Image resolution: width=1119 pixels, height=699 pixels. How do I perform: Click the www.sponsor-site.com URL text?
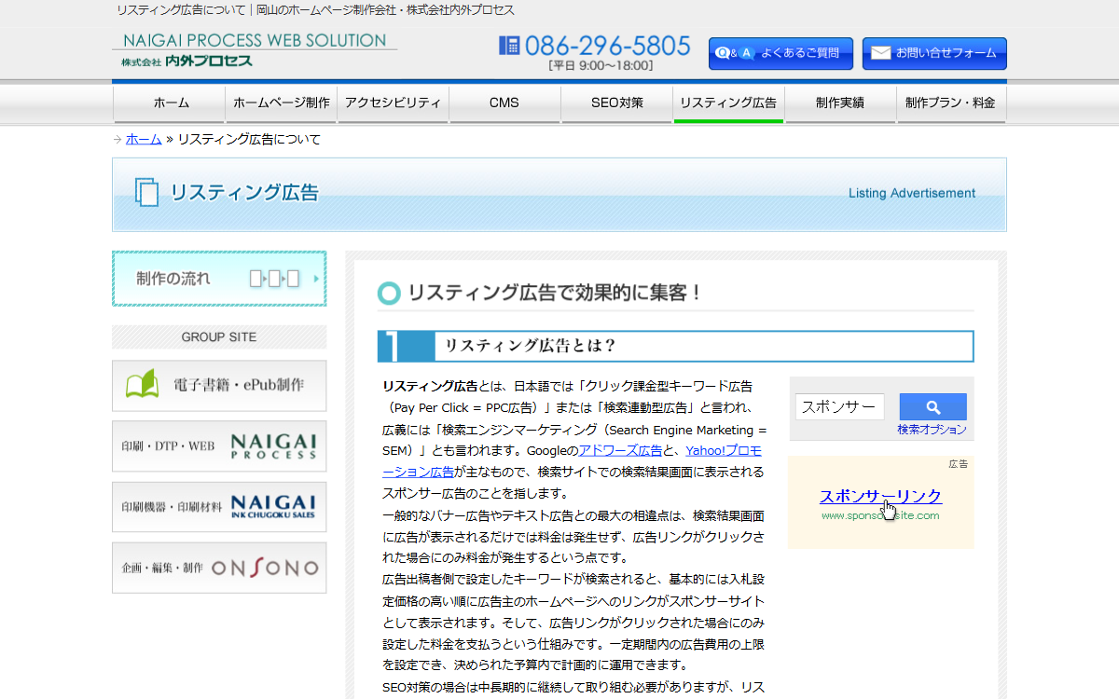(880, 515)
